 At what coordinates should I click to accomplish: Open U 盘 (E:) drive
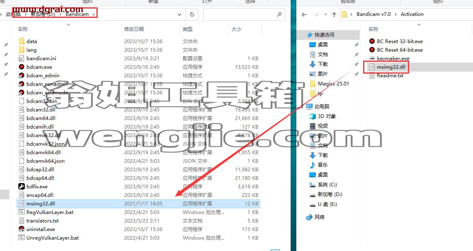point(327,204)
